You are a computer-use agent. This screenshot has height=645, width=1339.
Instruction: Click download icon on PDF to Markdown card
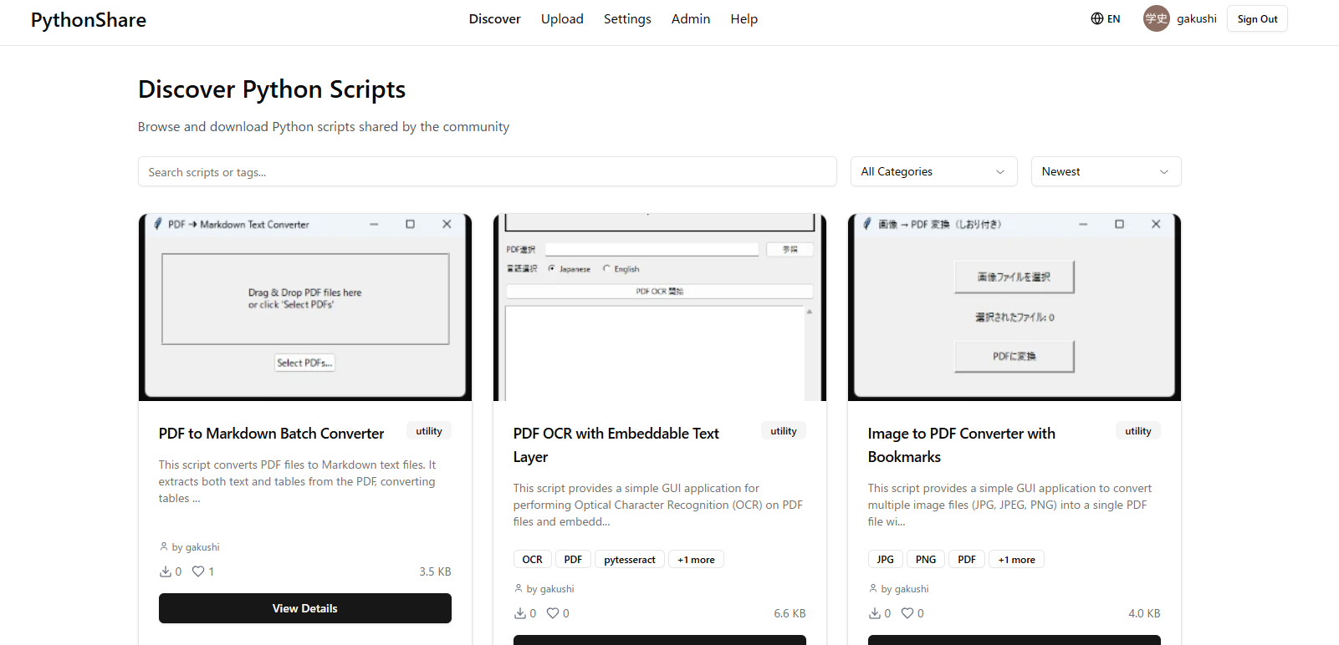coord(166,571)
